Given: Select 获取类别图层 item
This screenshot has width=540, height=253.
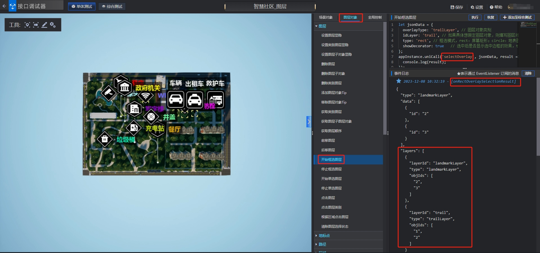Looking at the screenshot, I should coord(348,112).
